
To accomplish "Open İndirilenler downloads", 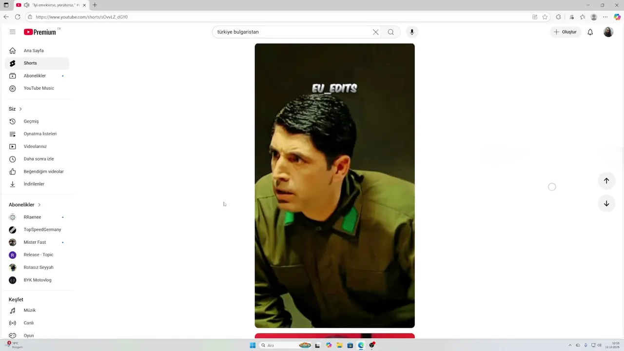I will 37,184.
